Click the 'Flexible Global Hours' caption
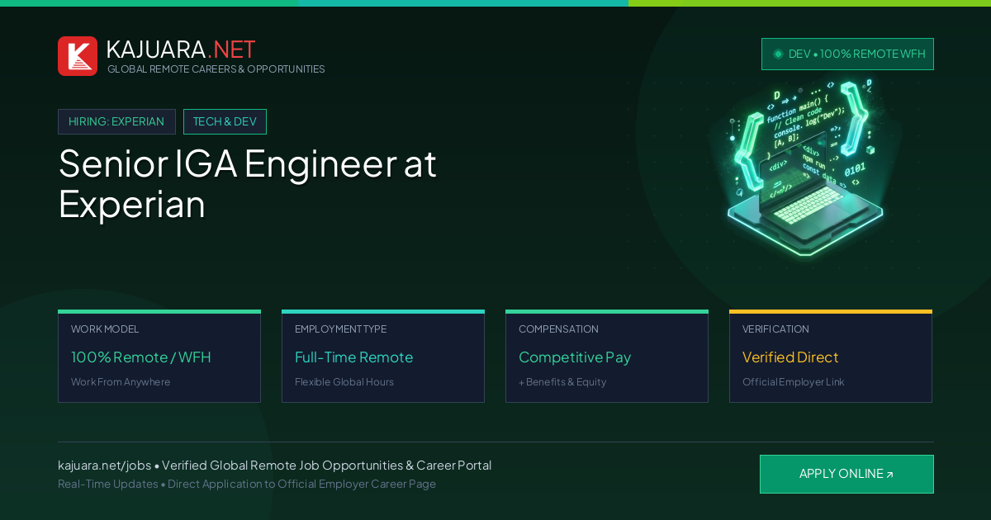The image size is (991, 520). pyautogui.click(x=344, y=382)
